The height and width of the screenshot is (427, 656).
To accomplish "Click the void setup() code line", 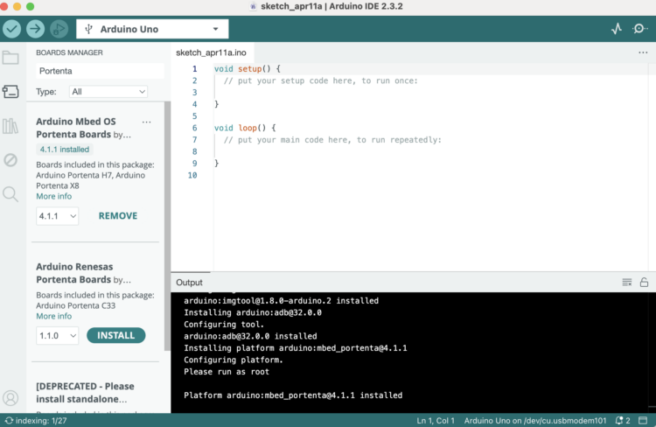I will (248, 68).
